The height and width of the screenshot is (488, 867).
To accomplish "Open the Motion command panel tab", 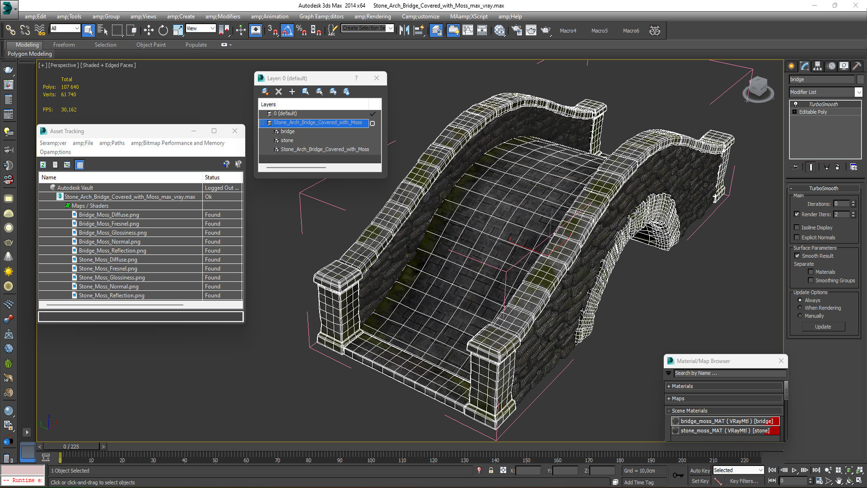I will pyautogui.click(x=831, y=66).
